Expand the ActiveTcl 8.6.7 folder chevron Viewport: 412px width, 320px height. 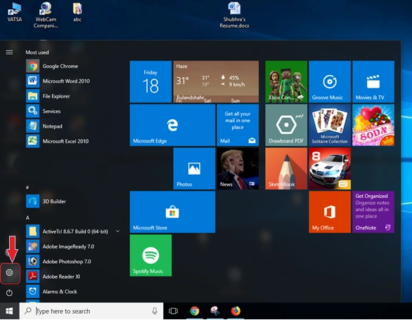117,232
